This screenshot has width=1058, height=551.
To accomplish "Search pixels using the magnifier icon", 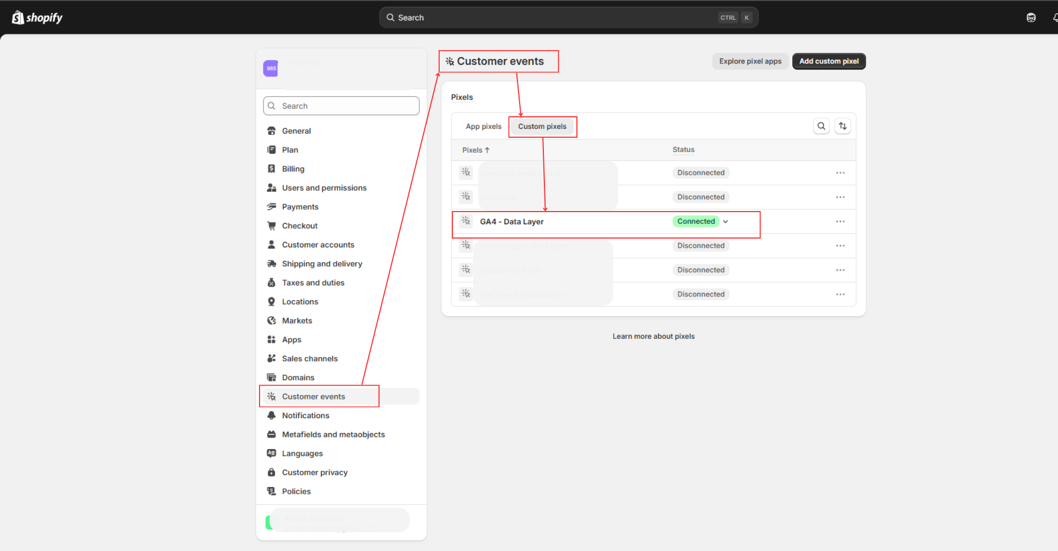I will (822, 126).
